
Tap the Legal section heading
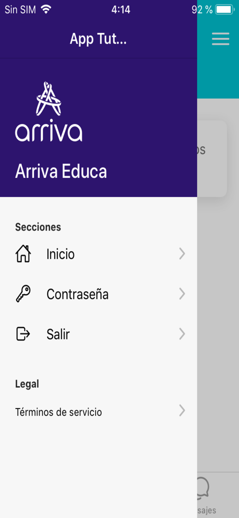pyautogui.click(x=27, y=384)
